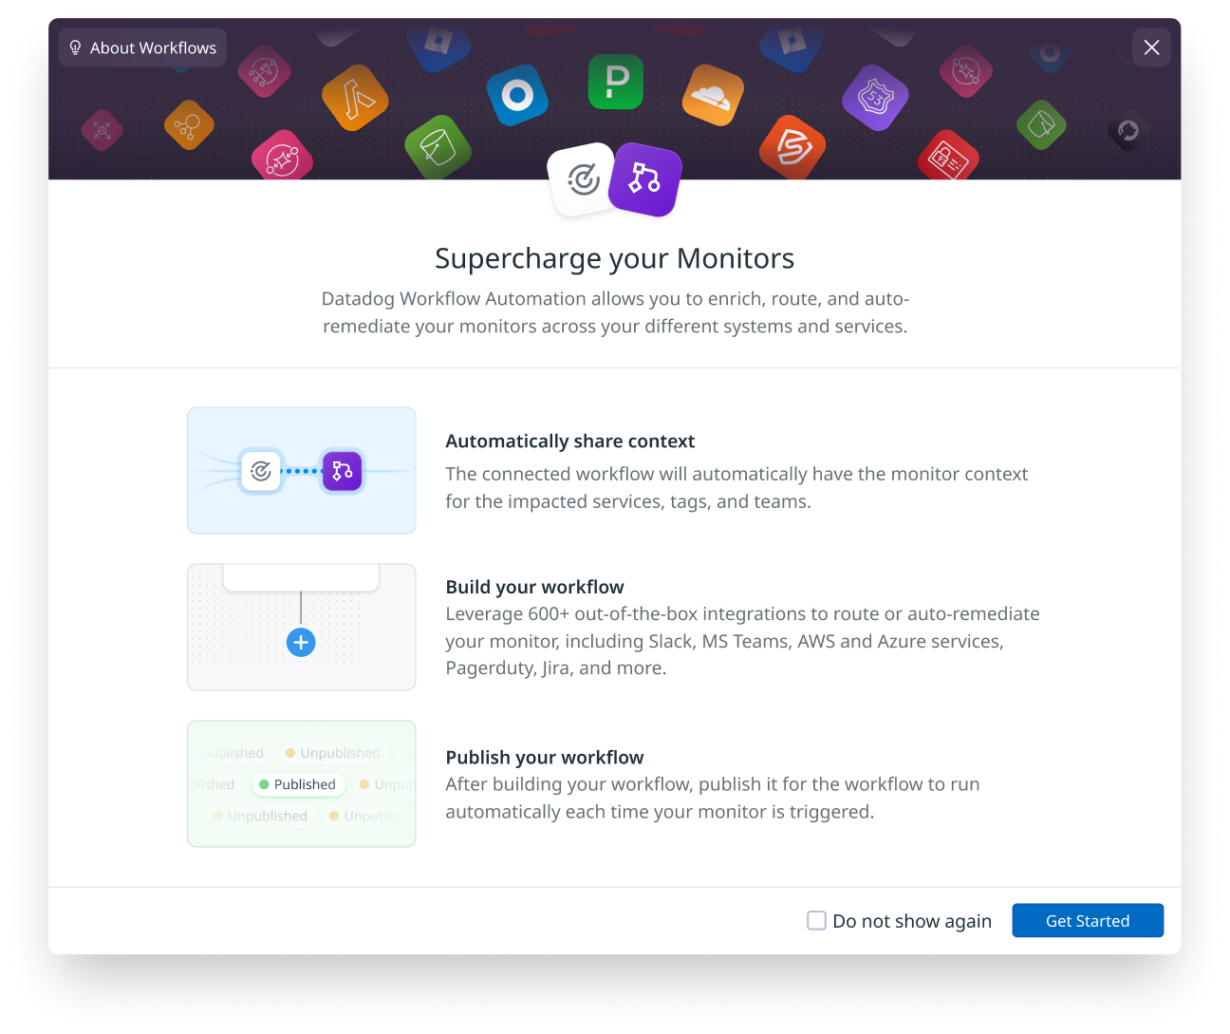Click the orange connected-nodes icon in the banner
This screenshot has height=1034, width=1230.
click(x=189, y=124)
